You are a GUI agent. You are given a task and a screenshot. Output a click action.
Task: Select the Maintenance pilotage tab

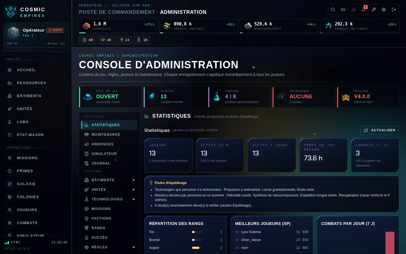tap(109, 135)
